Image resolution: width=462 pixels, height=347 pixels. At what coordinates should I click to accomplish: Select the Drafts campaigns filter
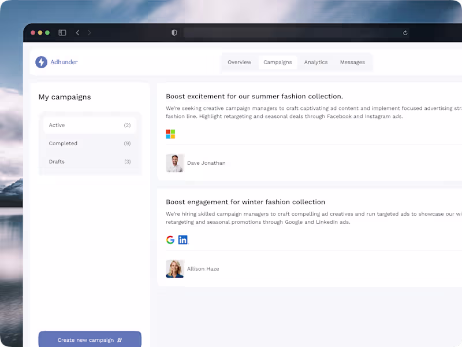[x=90, y=162]
